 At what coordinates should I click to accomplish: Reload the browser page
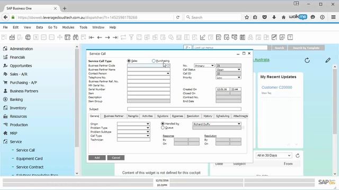(x=178, y=17)
